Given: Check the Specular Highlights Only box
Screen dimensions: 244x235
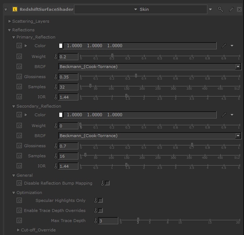Looking at the screenshot, I should (x=101, y=200).
